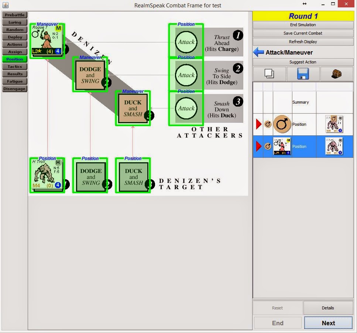Click the small male symbol in the first row

tap(268, 124)
